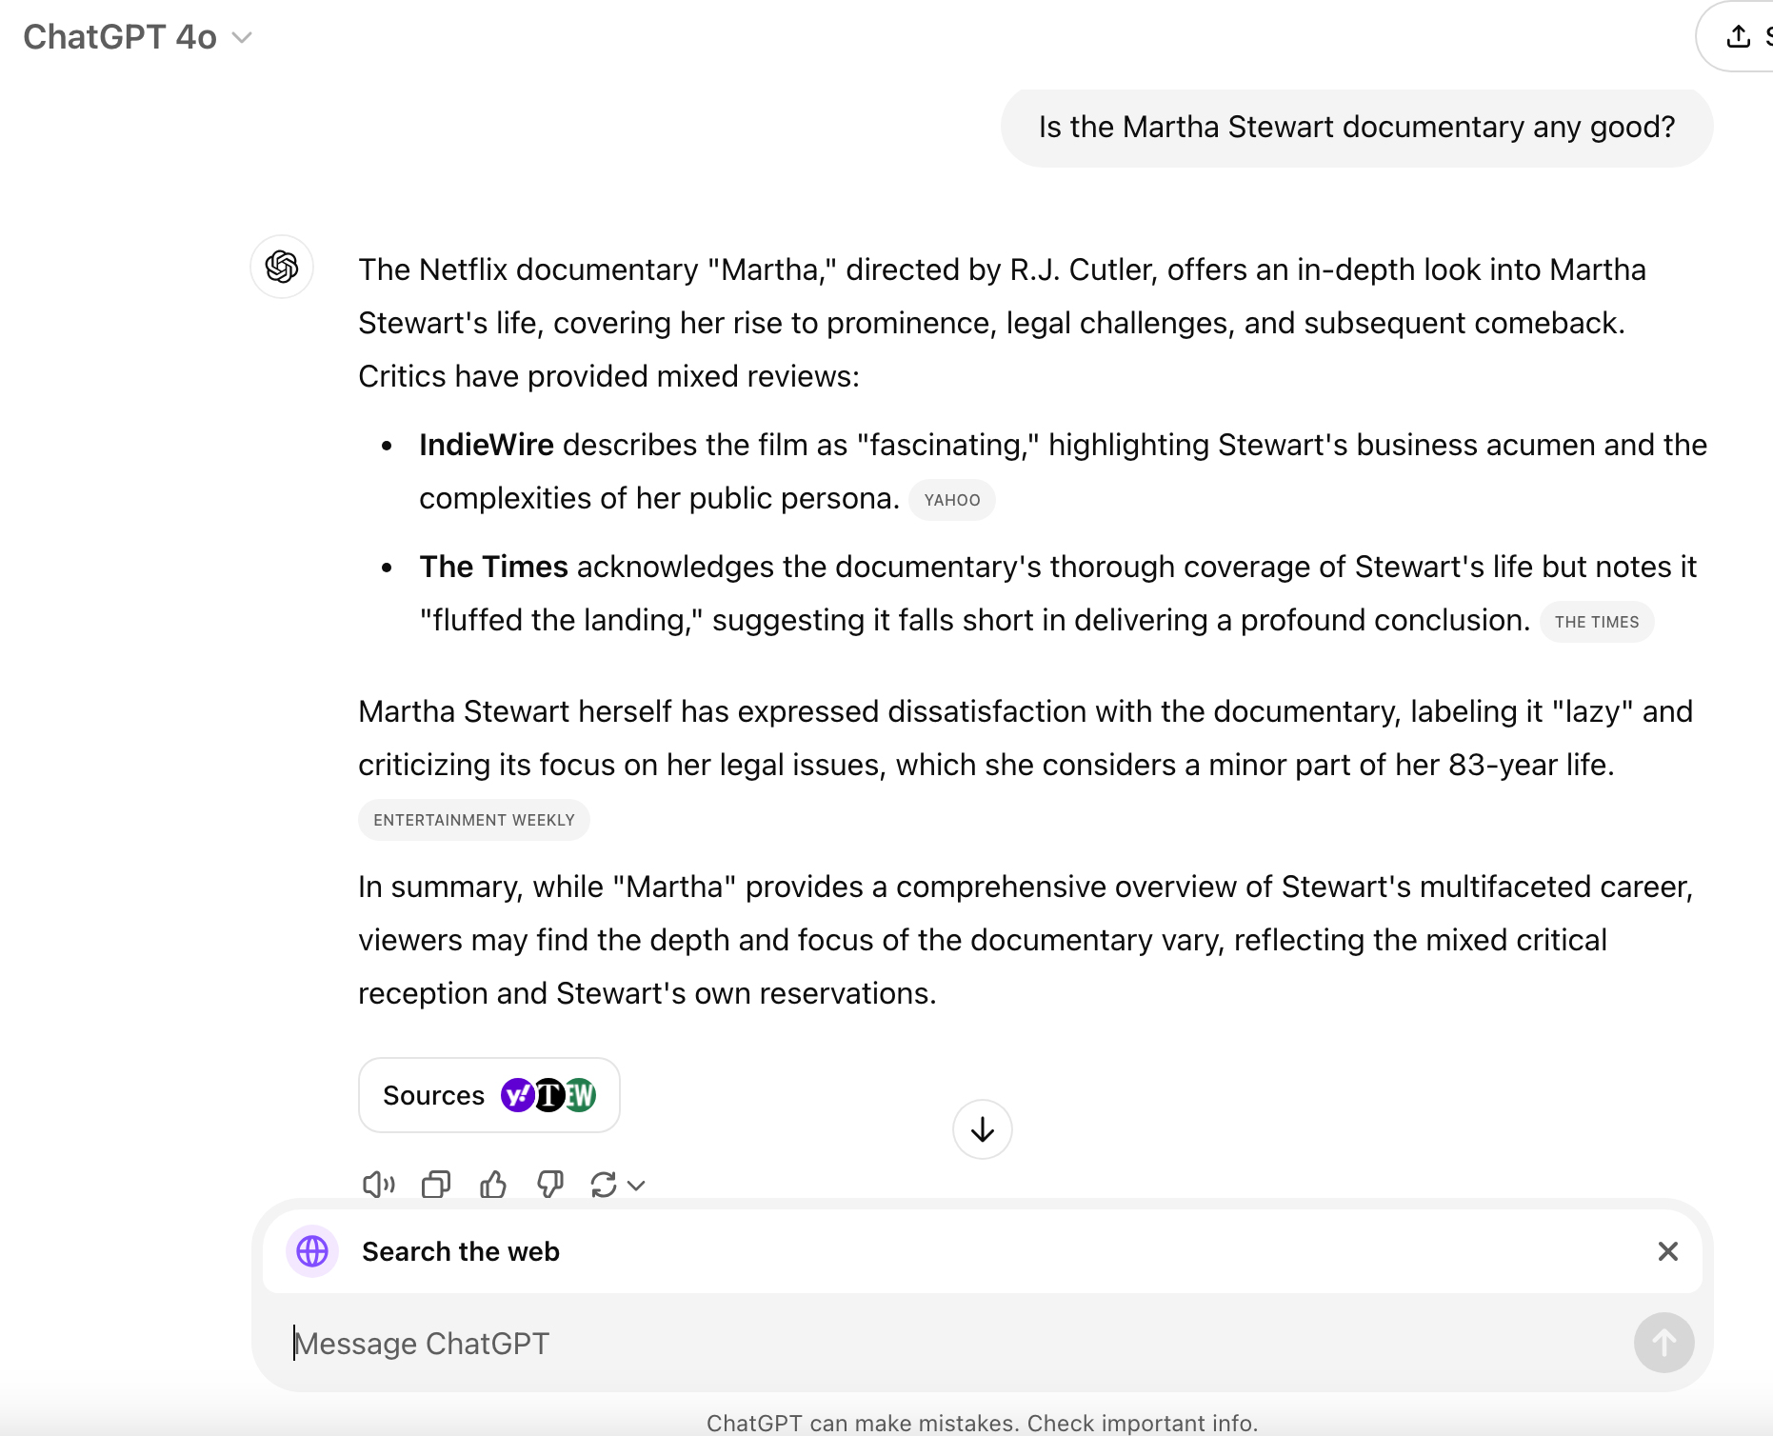Open the Sources button
This screenshot has width=1773, height=1436.
pos(489,1095)
